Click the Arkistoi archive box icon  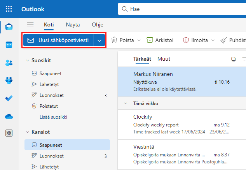point(150,40)
